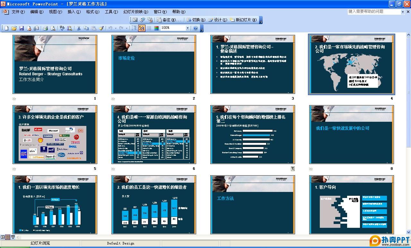This screenshot has width=411, height=248.
Task: Open the help question box dropdown arrow
Action: click(403, 12)
